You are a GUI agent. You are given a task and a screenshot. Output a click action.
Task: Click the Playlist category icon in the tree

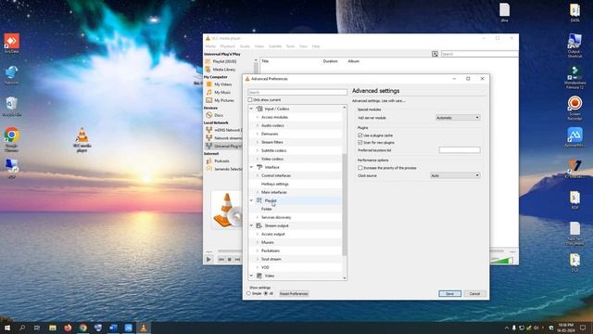(259, 200)
